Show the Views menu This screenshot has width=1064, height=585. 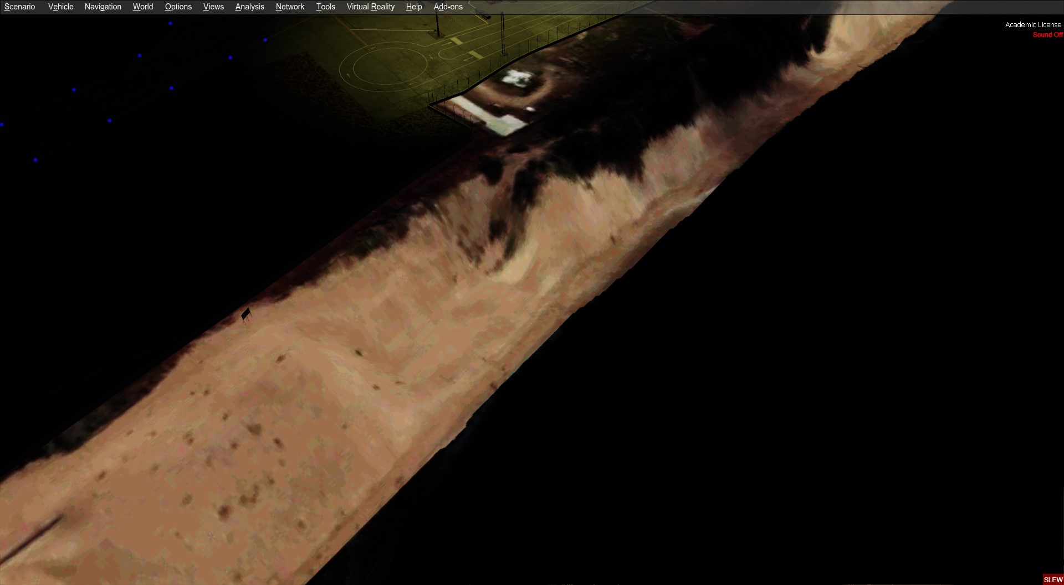(x=213, y=7)
